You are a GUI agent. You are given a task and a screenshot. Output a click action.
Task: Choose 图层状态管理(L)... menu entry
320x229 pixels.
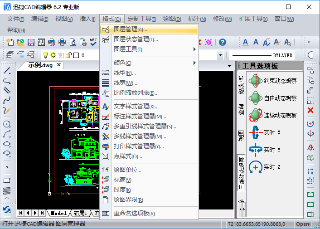(149, 39)
